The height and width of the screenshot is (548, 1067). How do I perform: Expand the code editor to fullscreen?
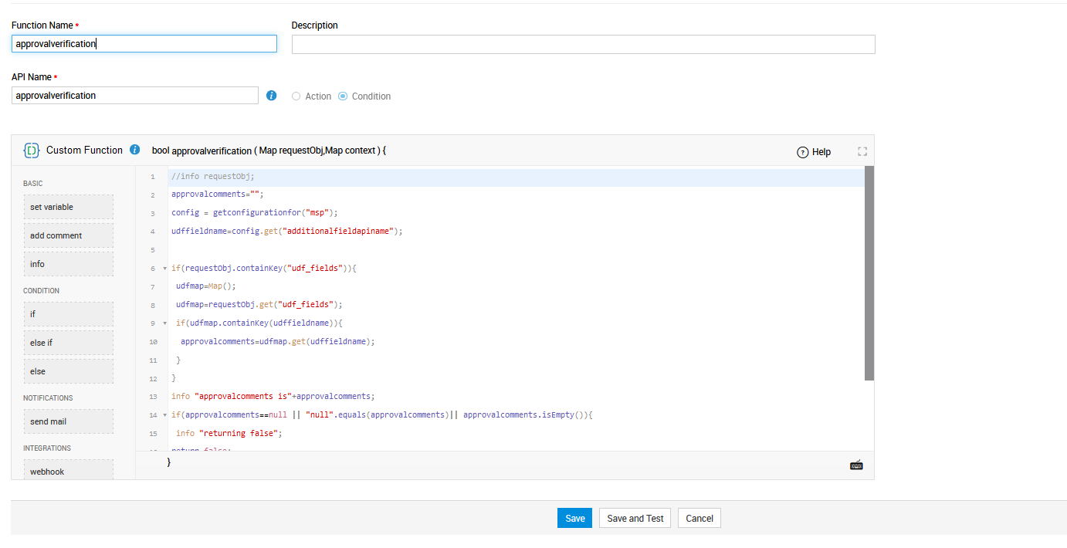point(862,151)
